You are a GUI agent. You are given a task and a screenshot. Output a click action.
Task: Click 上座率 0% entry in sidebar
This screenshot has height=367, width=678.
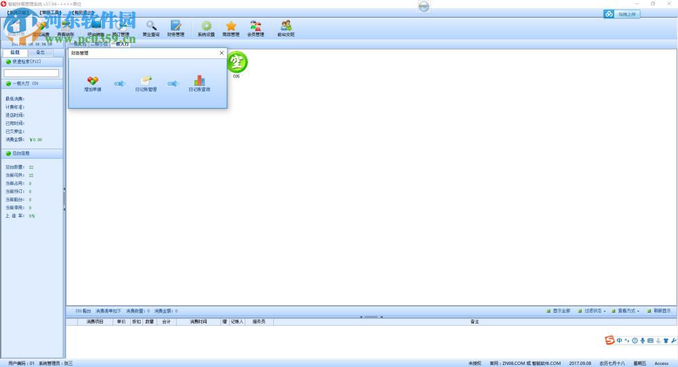[20, 216]
